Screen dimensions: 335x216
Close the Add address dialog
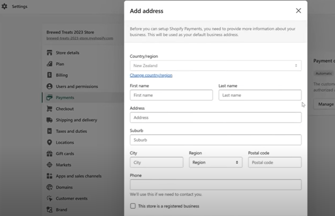[298, 11]
